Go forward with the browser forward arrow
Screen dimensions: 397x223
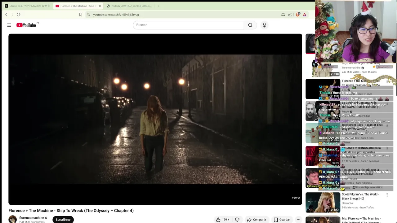coord(12,15)
